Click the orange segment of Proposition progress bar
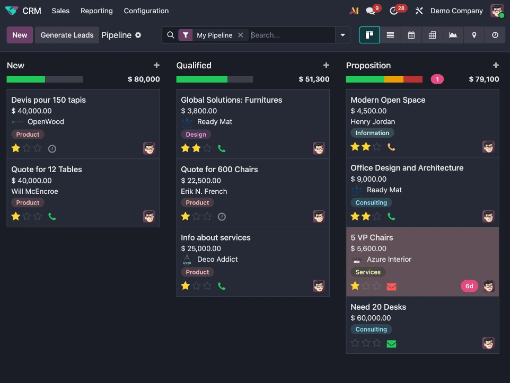 (x=393, y=79)
